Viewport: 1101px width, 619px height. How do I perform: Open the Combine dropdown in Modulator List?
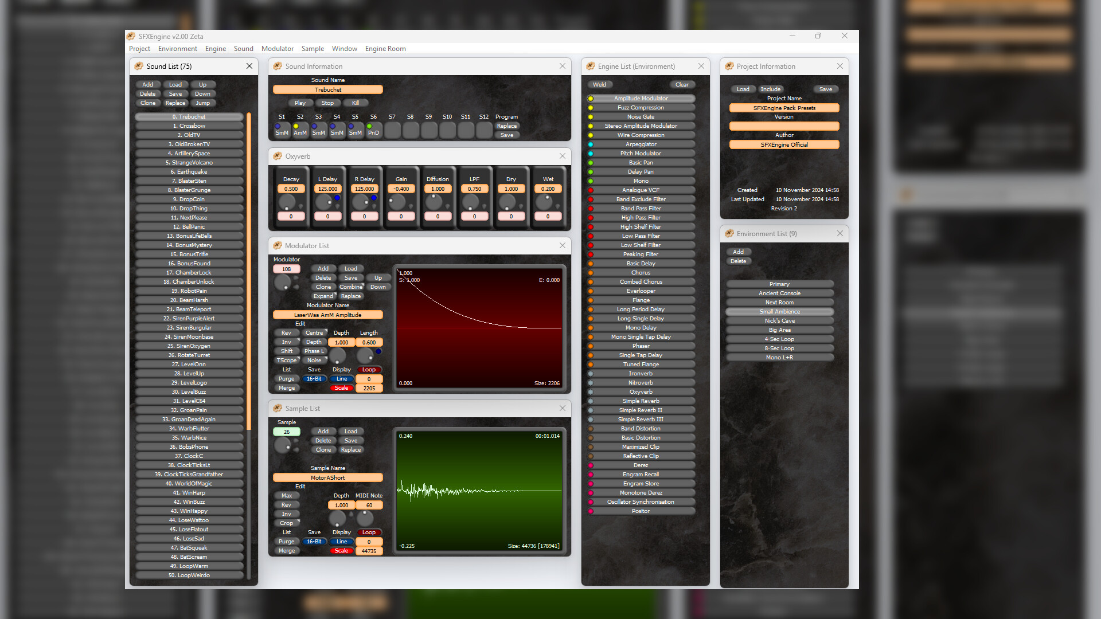click(351, 287)
